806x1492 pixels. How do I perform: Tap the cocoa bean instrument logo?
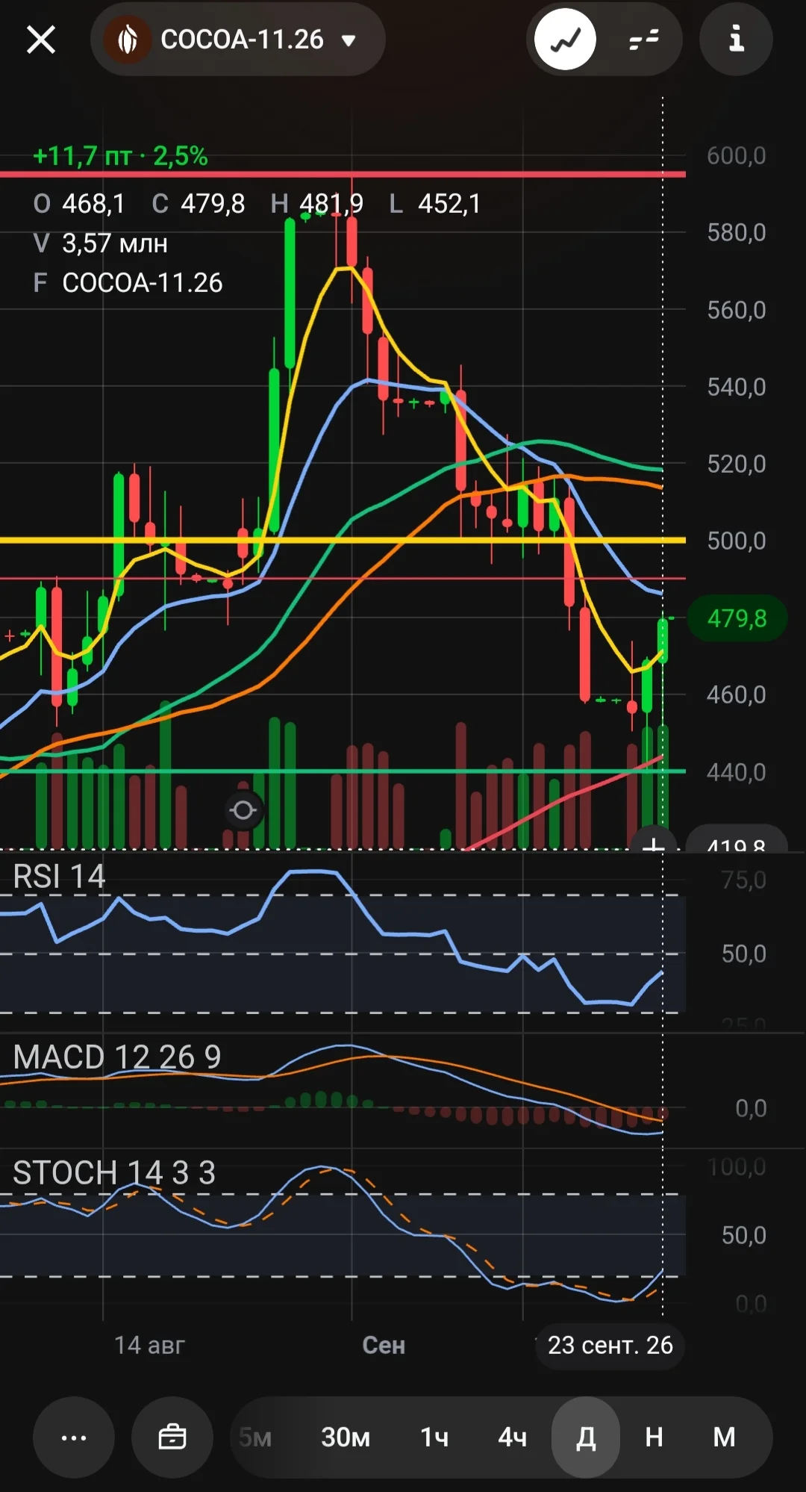click(x=127, y=40)
